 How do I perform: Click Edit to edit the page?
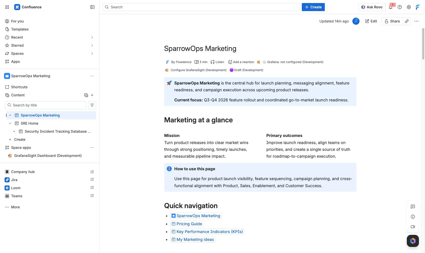371,21
